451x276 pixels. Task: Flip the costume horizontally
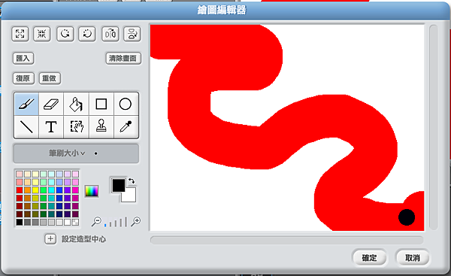[110, 34]
